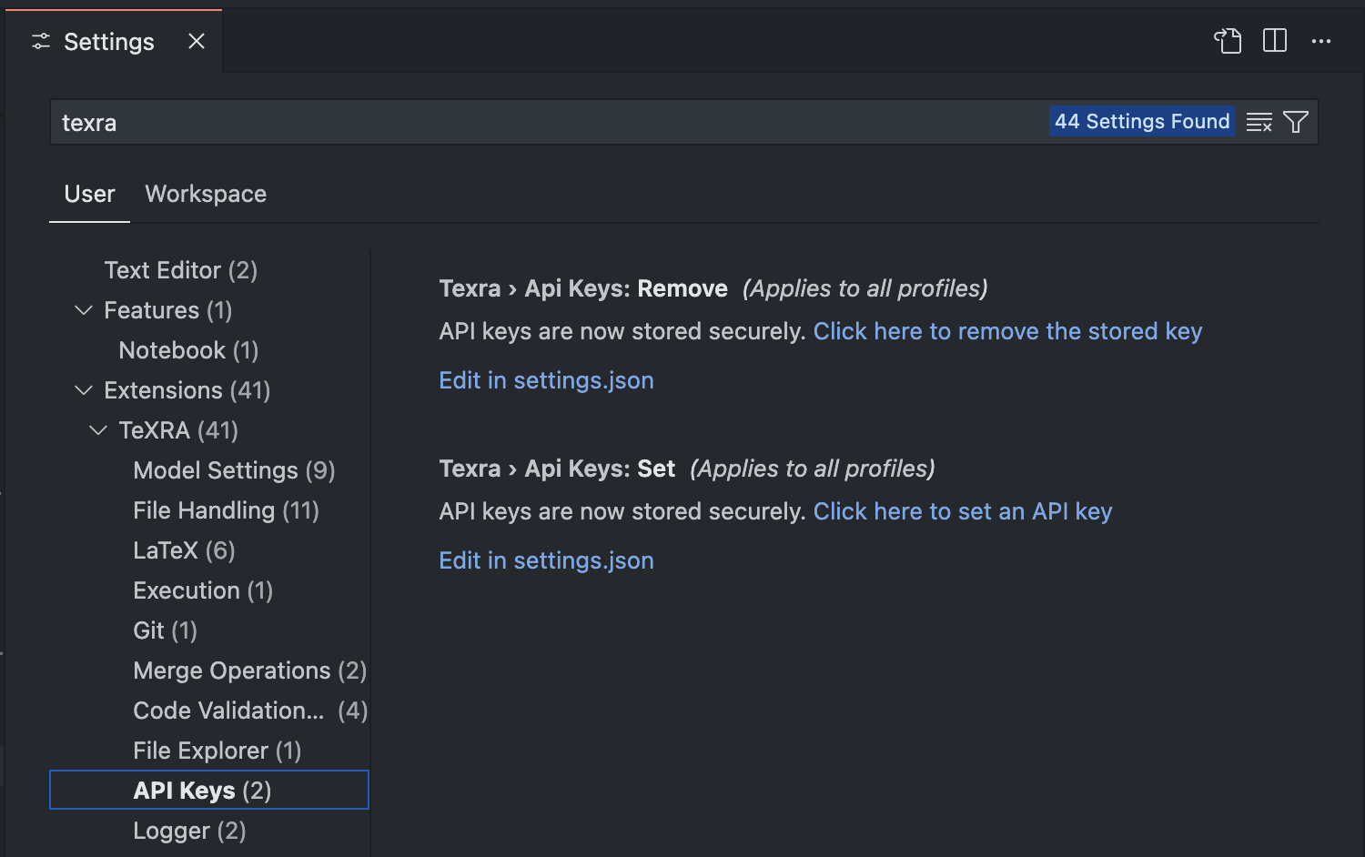Click the Settings tab sliders icon
This screenshot has width=1365, height=857.
click(41, 41)
